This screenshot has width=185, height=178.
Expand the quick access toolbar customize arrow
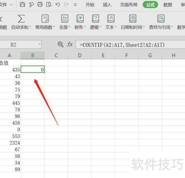point(75,5)
